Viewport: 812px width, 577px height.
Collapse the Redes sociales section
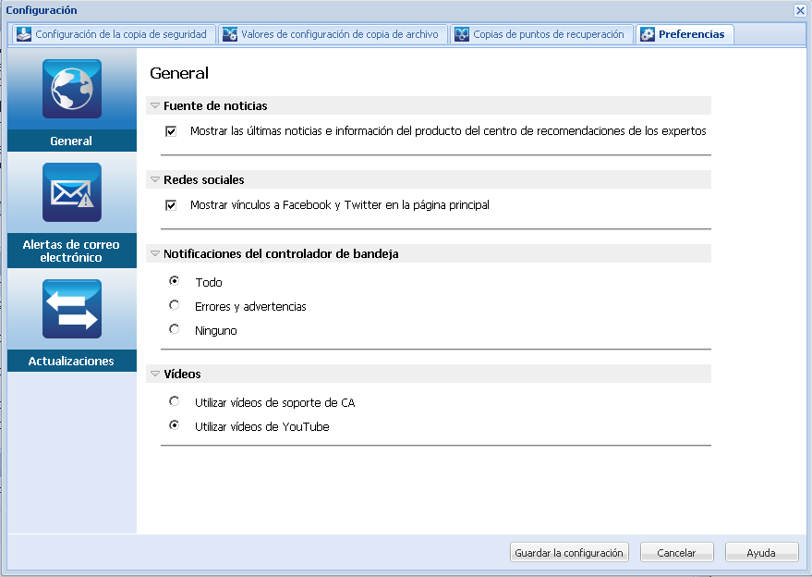pos(153,179)
